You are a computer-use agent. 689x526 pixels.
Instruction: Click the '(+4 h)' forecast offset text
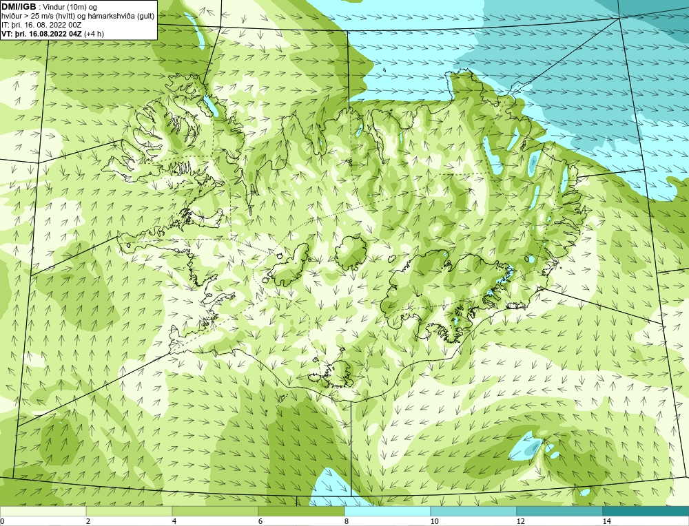[x=94, y=34]
